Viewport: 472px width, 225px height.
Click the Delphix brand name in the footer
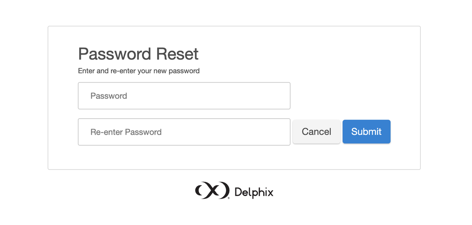point(254,192)
